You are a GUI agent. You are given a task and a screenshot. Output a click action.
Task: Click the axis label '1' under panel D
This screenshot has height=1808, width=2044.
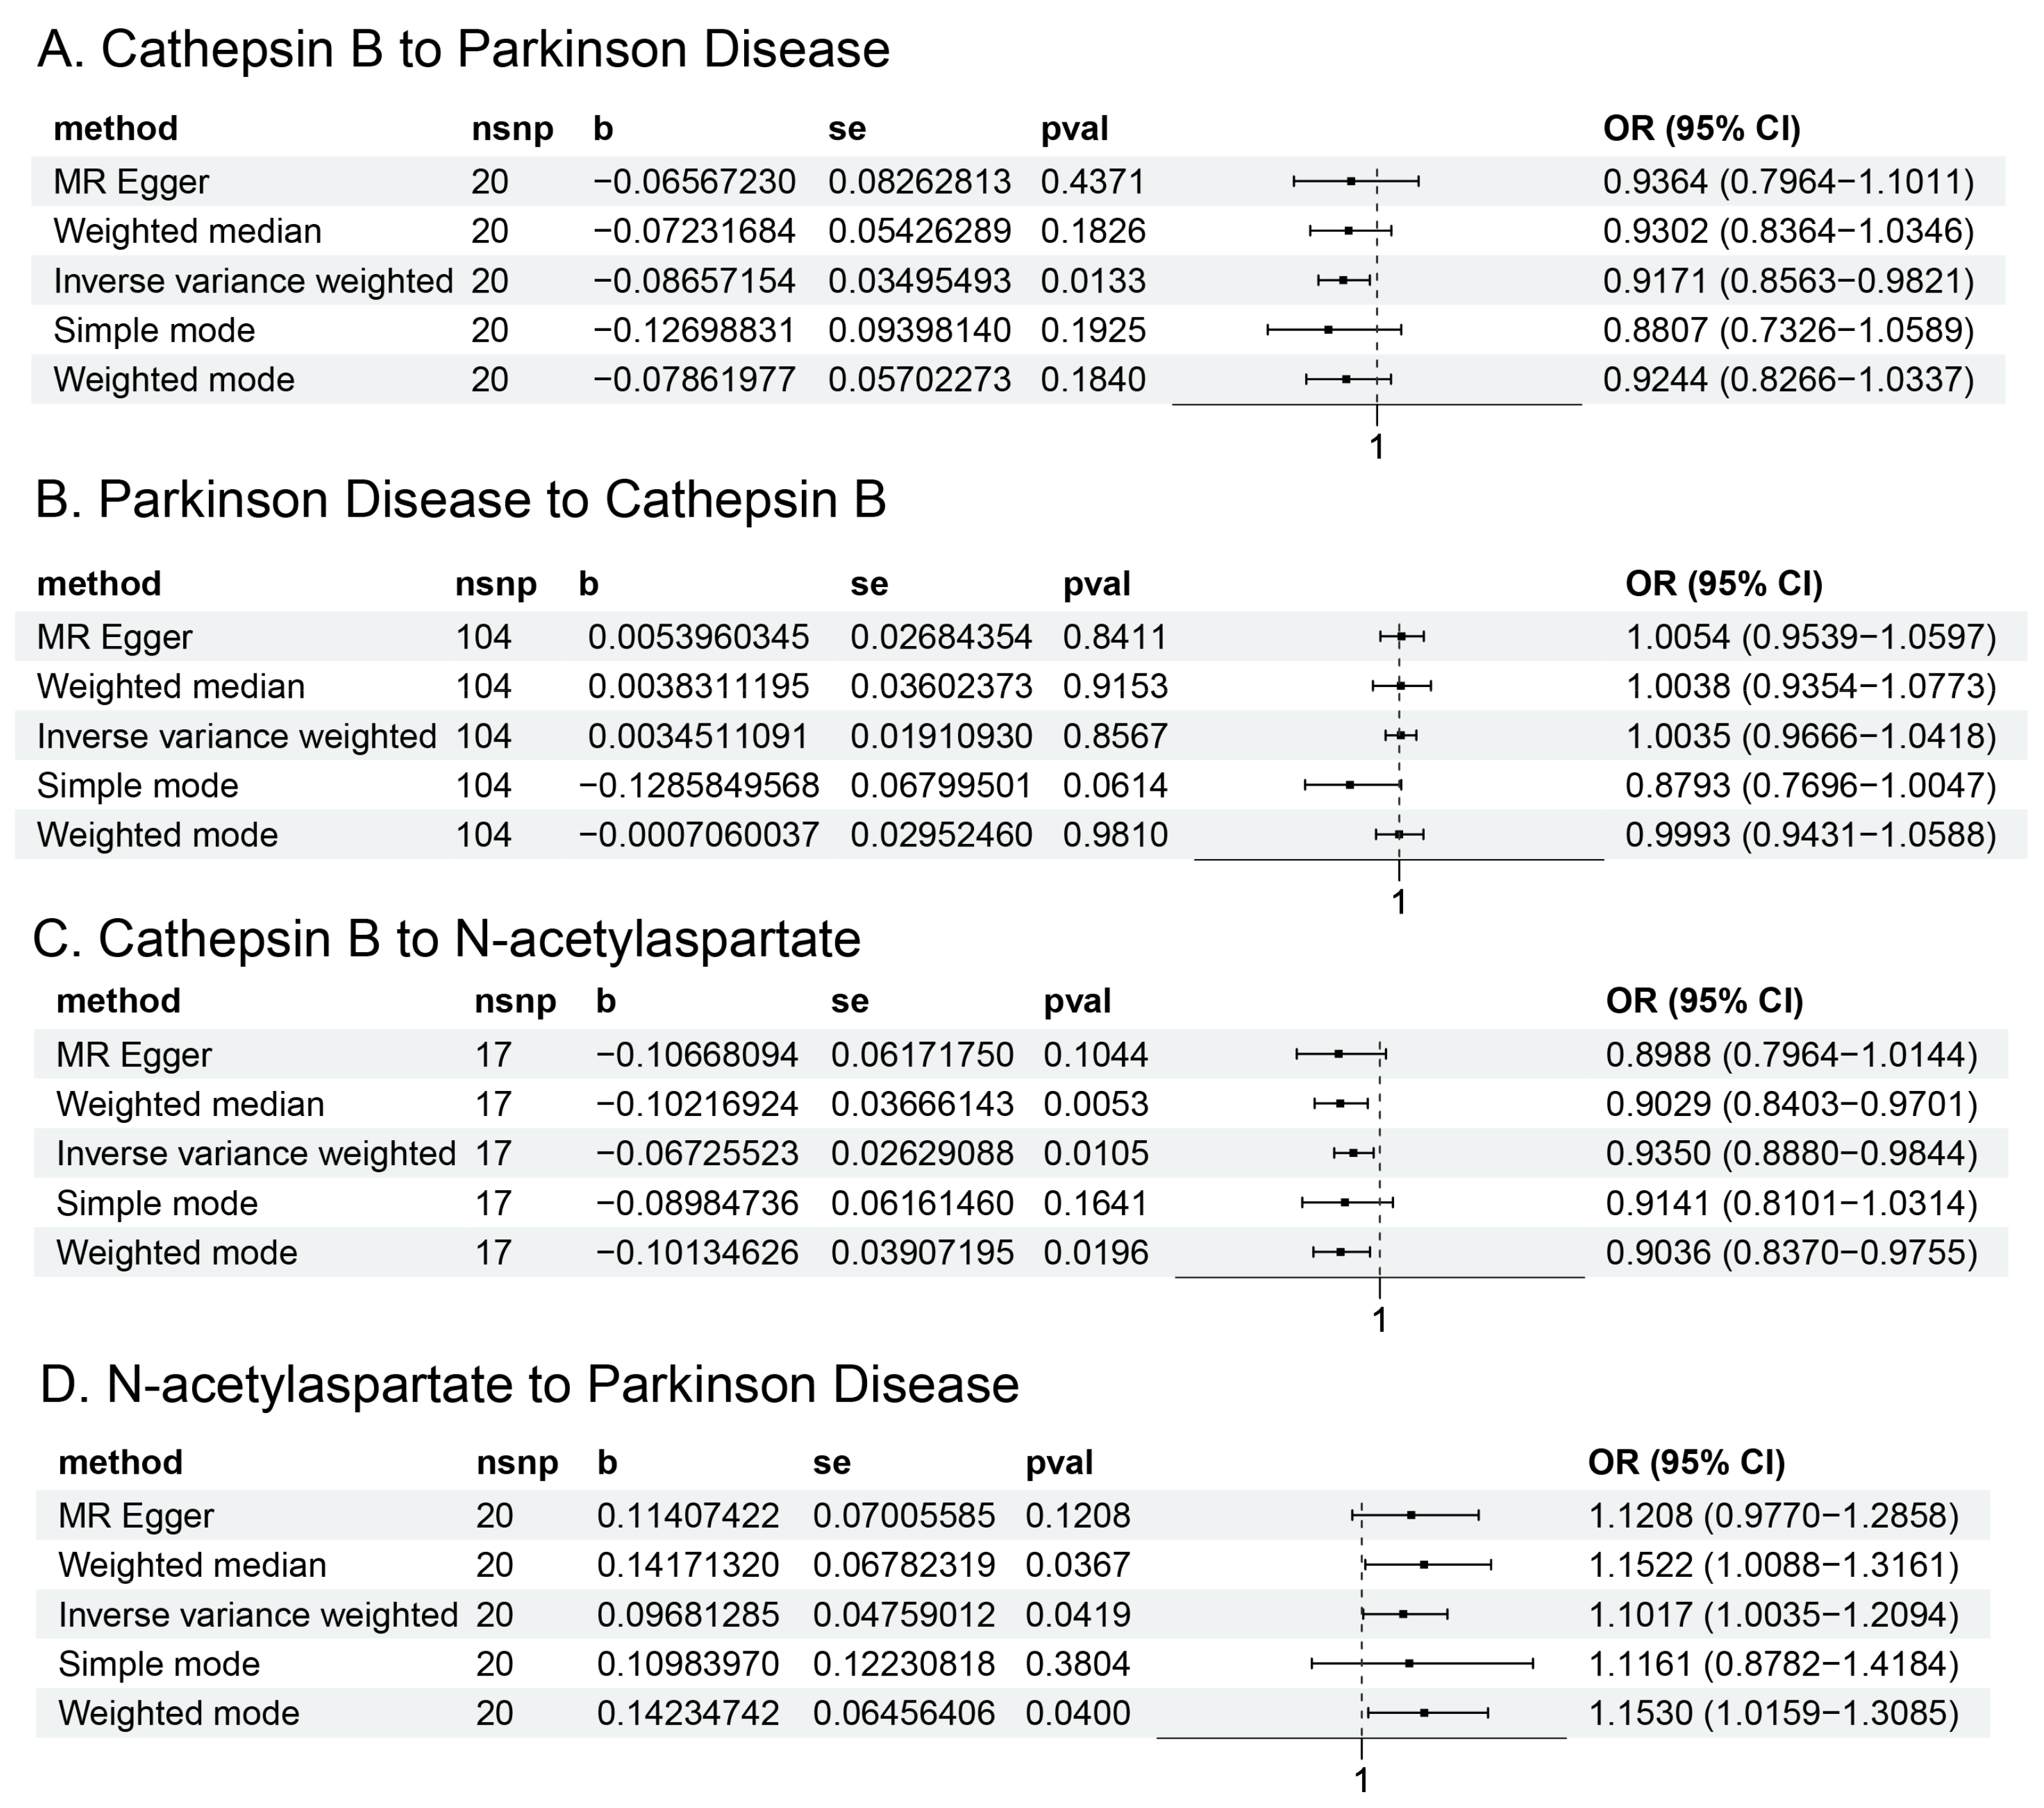pyautogui.click(x=1361, y=1780)
